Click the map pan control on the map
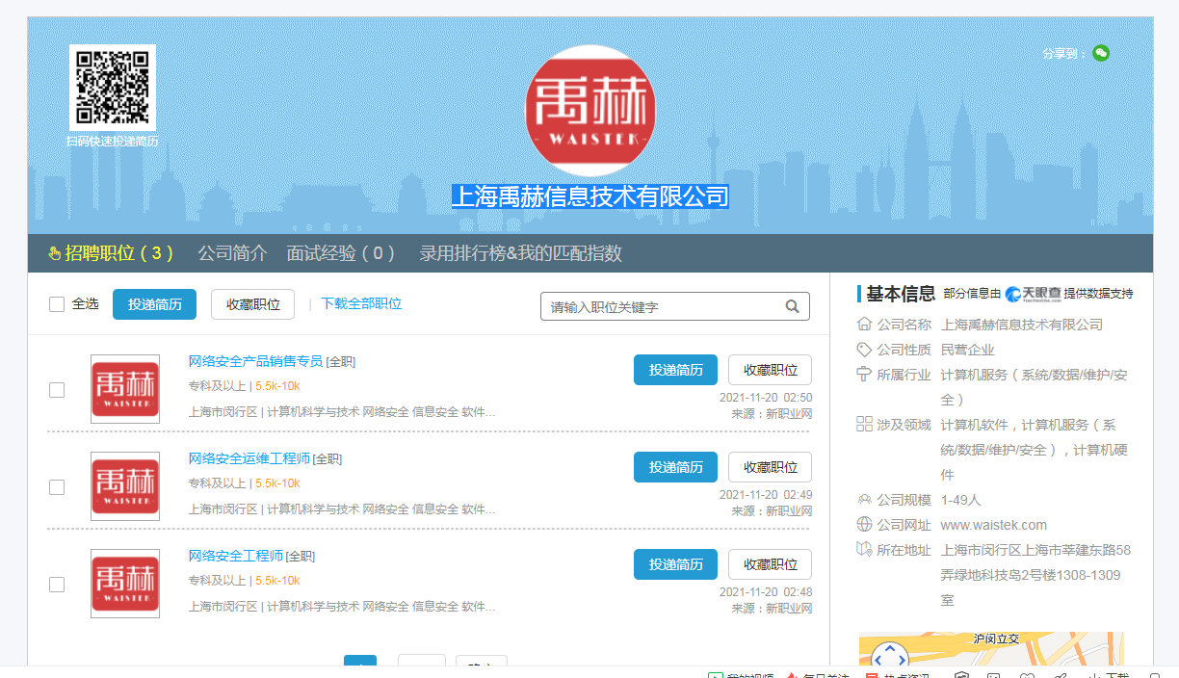 click(x=889, y=658)
